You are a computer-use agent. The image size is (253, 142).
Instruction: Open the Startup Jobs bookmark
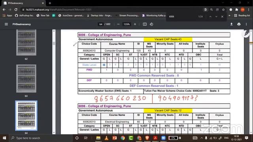click(99, 16)
